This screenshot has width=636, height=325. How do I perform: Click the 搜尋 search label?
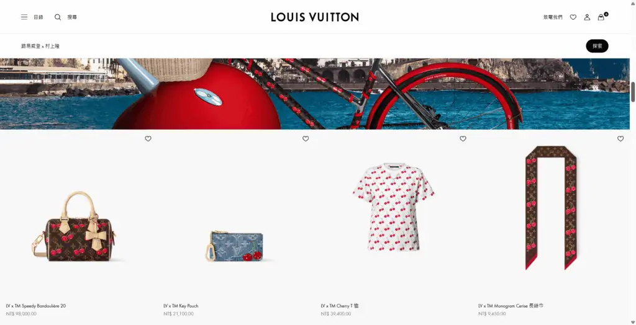(x=72, y=17)
